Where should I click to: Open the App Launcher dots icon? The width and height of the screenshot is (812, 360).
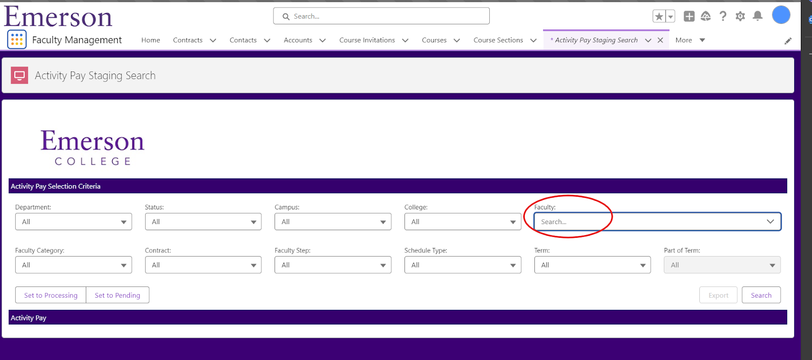[17, 39]
